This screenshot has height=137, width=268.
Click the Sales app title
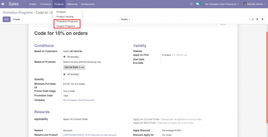14,4
